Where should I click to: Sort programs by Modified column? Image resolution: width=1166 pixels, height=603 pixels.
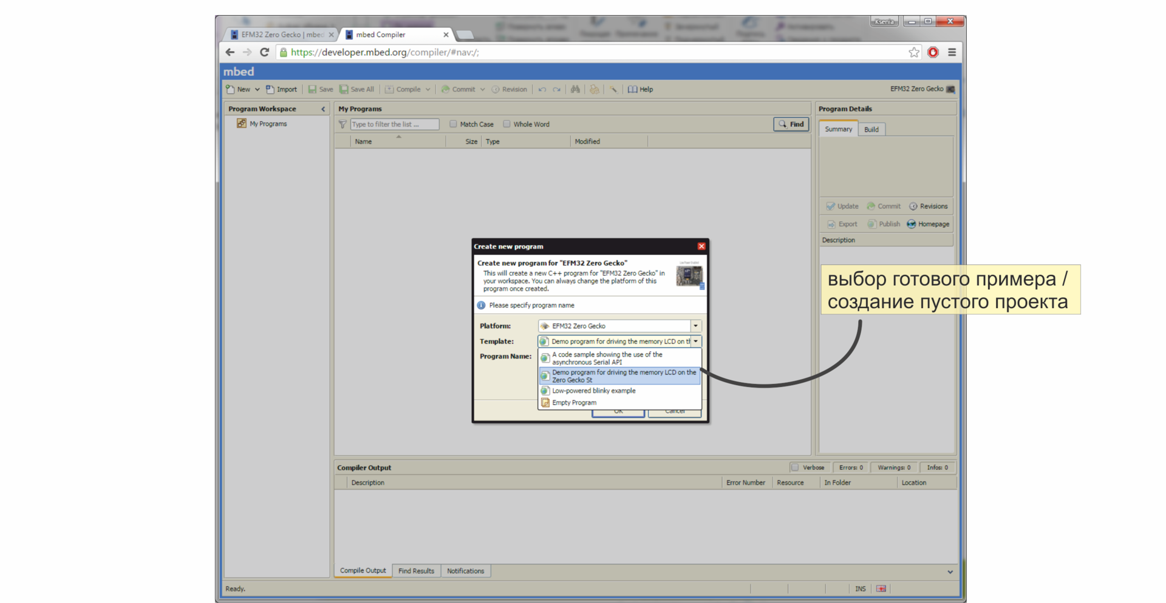(609, 141)
